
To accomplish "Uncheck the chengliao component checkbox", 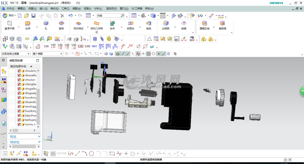I will 19,84.
